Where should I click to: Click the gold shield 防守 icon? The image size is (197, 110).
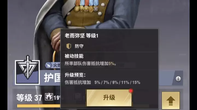pyautogui.click(x=69, y=46)
